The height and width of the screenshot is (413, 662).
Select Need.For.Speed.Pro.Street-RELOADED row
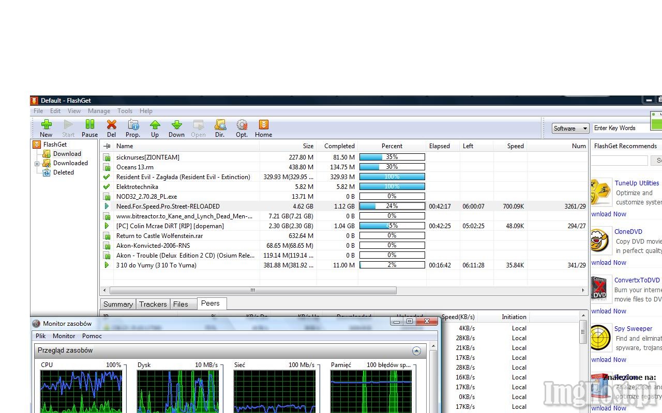(344, 206)
